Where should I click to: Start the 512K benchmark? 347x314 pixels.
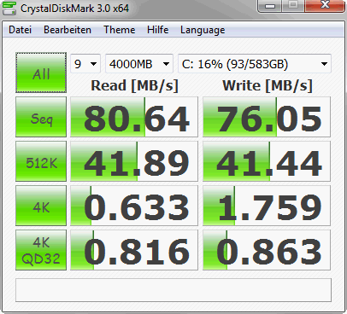41,161
